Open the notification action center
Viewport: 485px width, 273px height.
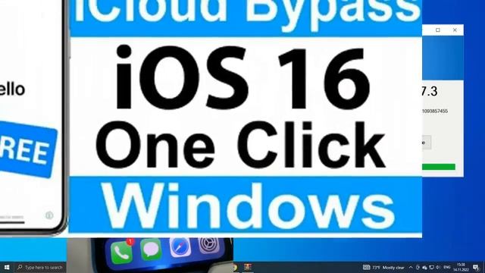[x=476, y=268]
